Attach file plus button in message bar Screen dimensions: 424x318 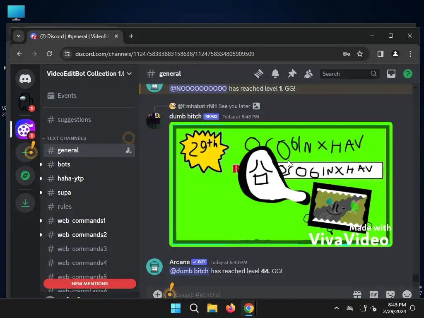(158, 294)
